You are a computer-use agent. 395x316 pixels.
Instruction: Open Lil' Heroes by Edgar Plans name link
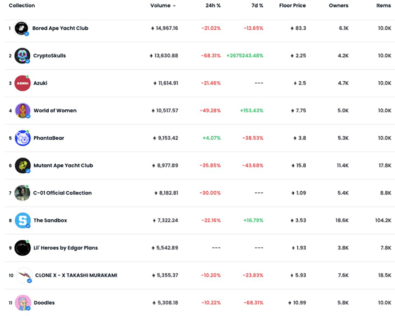point(66,248)
